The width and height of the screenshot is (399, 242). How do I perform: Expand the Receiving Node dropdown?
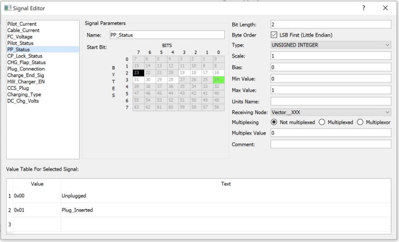pyautogui.click(x=331, y=112)
